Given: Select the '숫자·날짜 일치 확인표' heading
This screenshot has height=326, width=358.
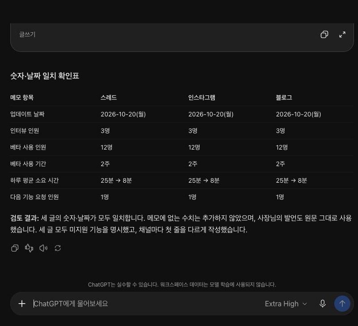Looking at the screenshot, I should click(45, 76).
